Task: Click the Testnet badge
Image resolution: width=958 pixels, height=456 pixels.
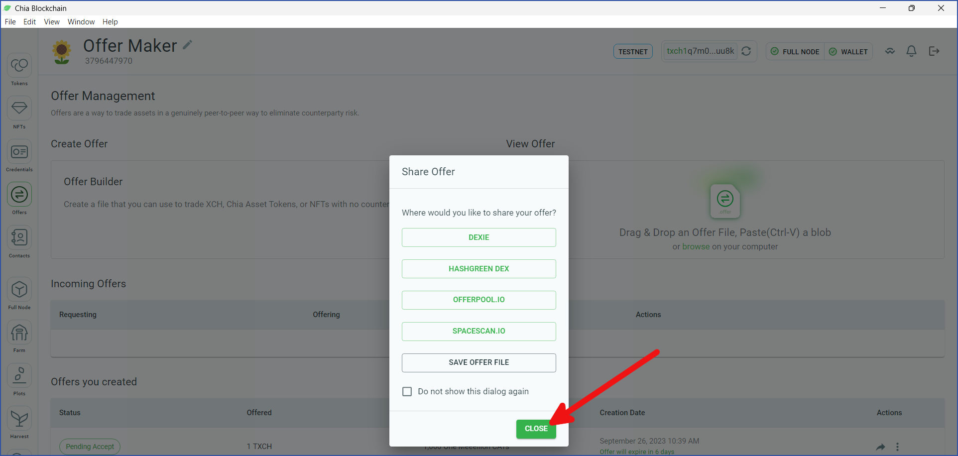Action: [633, 52]
